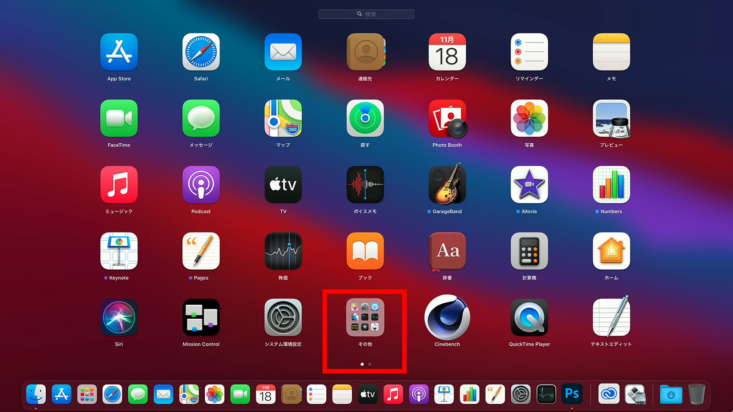Launch the Podcast app in the grid
Viewport: 733px width, 412px height.
(201, 185)
